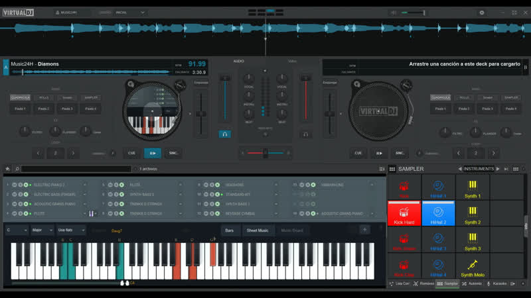
Task: Click the SINC button on deck B
Action: pos(400,153)
